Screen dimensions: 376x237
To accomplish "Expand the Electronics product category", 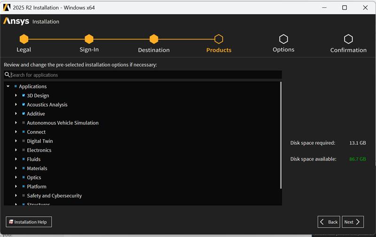I will 16,150.
